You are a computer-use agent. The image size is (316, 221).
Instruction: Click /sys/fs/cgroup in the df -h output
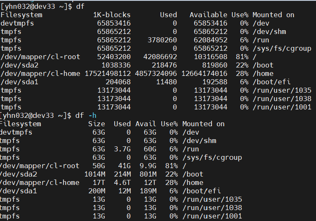(x=212, y=157)
